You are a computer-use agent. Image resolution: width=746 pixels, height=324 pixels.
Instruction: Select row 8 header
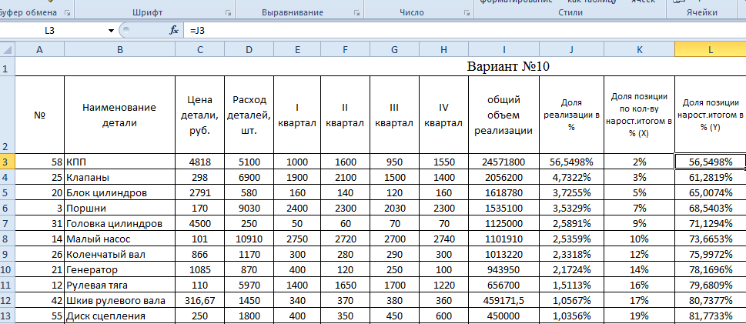(x=8, y=239)
